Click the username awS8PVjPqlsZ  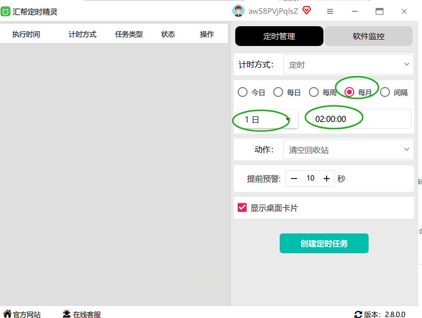click(x=273, y=11)
